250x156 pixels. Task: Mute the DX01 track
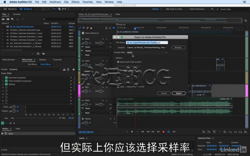[103, 39]
